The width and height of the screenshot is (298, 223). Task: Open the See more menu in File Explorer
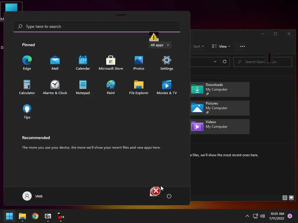(x=242, y=46)
